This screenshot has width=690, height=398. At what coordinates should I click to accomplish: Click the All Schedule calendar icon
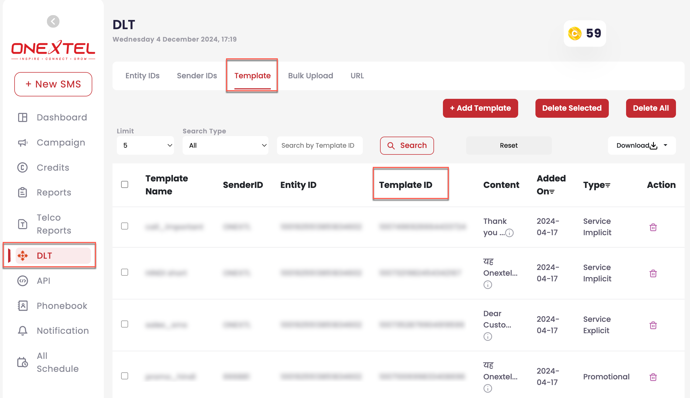23,362
